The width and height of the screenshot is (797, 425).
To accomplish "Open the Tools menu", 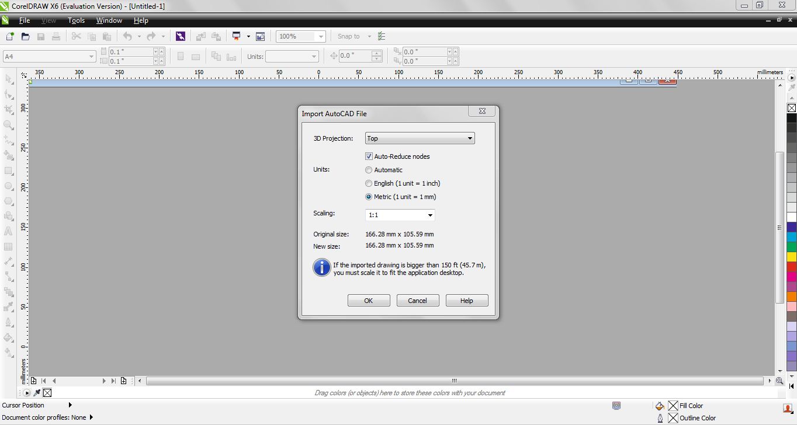I will coord(76,20).
